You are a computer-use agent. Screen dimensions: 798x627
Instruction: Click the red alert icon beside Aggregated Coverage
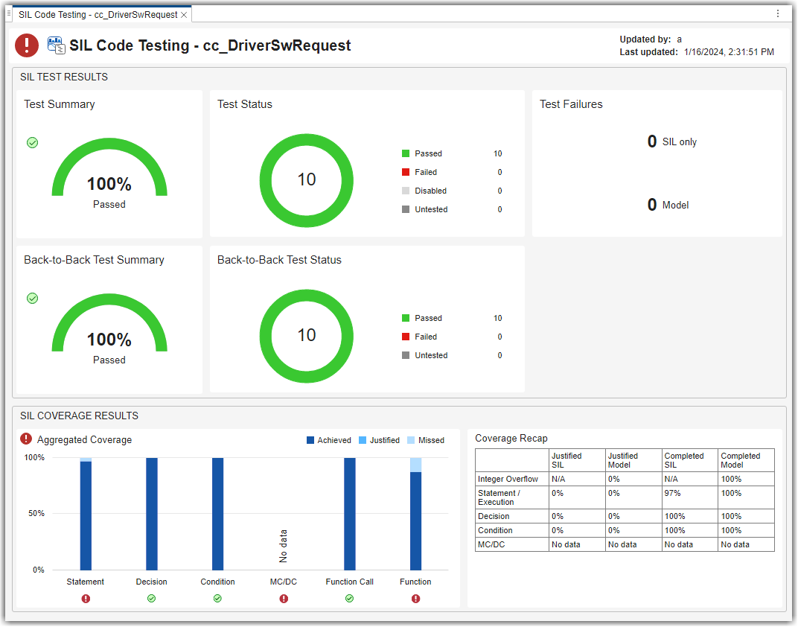coord(25,439)
